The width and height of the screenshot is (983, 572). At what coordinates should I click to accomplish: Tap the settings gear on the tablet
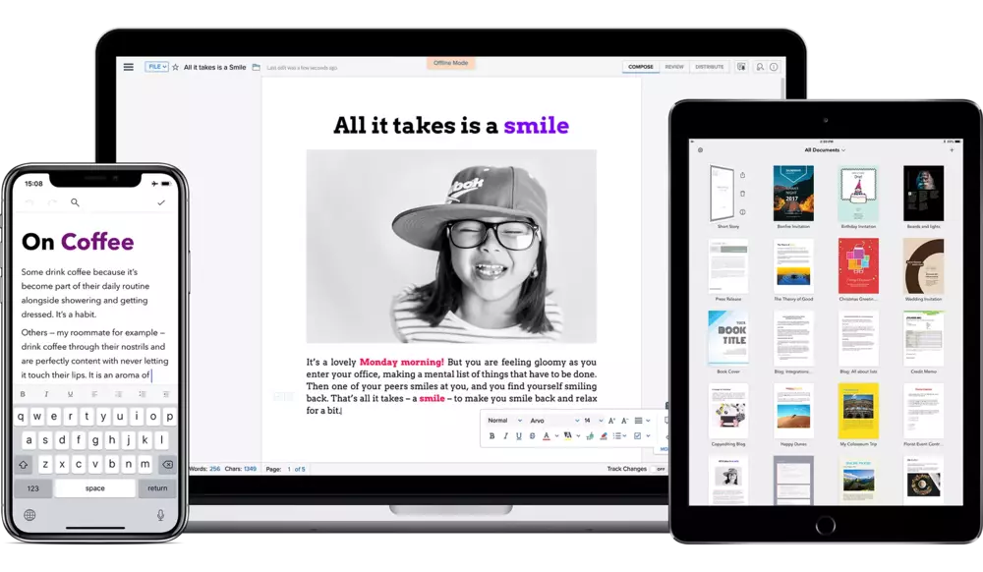pyautogui.click(x=700, y=150)
